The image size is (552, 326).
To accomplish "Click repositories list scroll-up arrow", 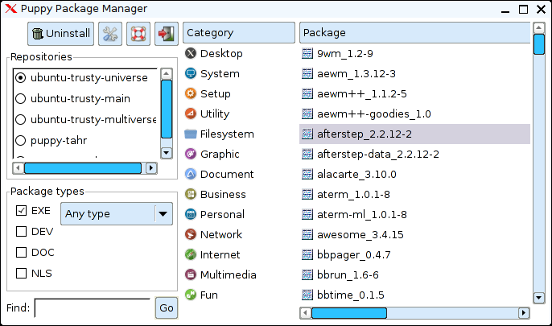I will pos(166,74).
